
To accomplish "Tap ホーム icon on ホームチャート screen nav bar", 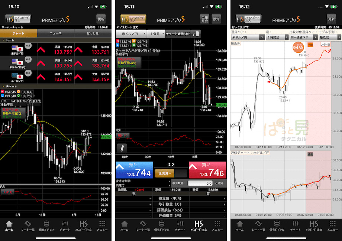I will click(x=9, y=226).
